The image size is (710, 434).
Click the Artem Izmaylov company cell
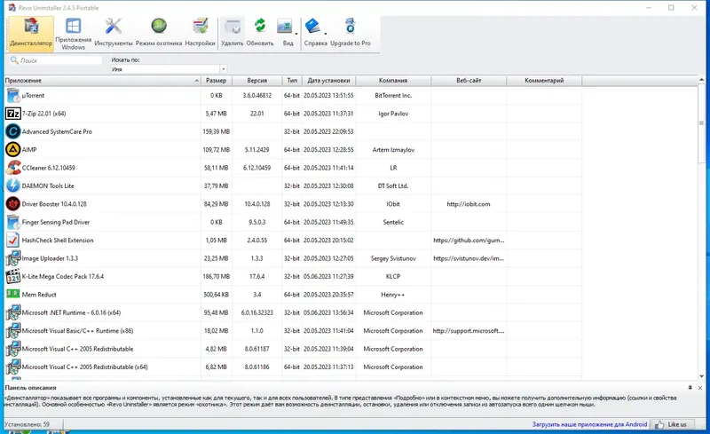click(393, 150)
